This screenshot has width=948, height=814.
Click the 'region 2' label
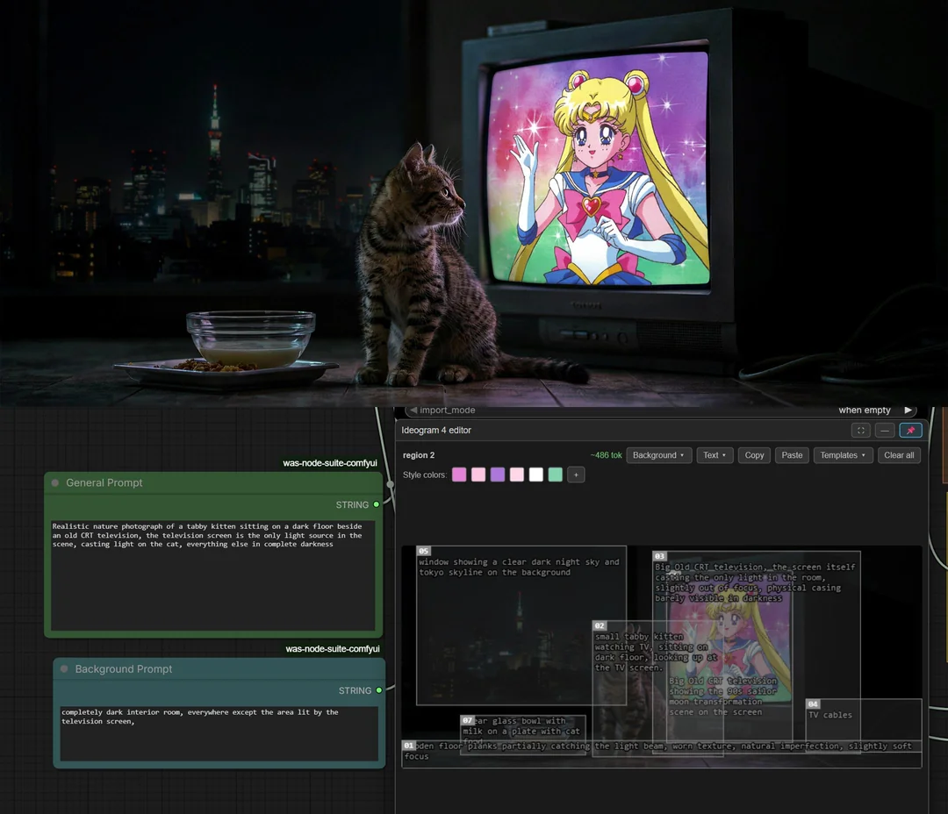click(419, 455)
